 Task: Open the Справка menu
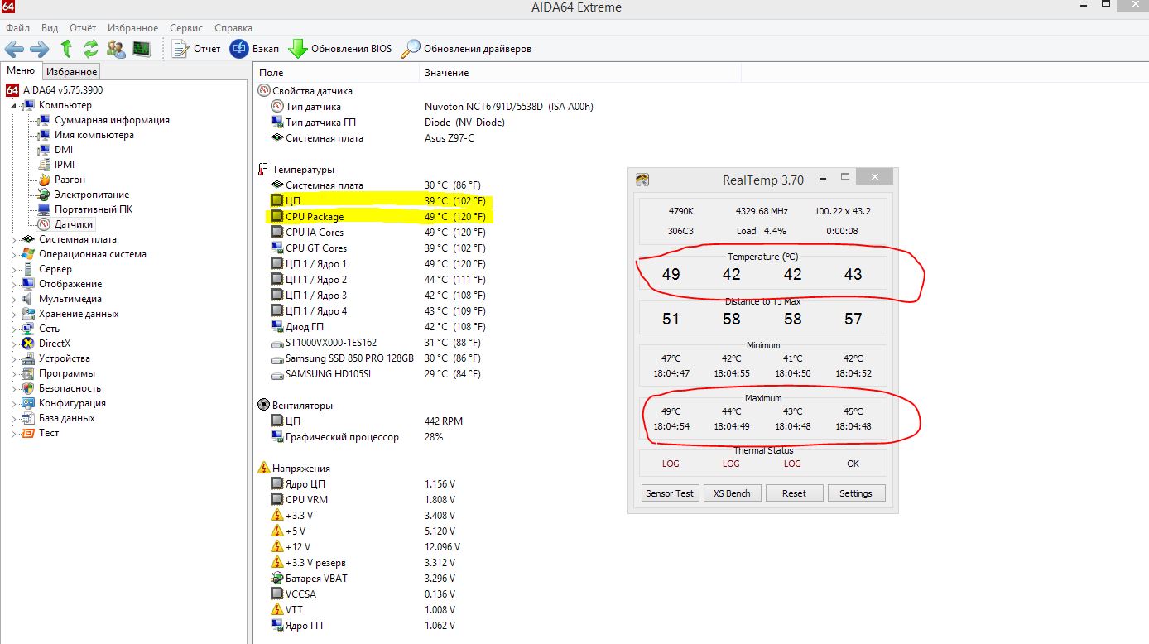tap(233, 28)
